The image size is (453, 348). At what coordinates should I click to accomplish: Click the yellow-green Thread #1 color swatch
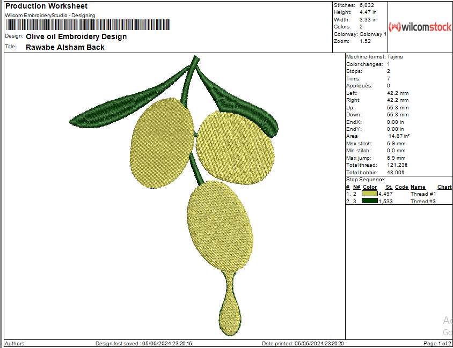370,194
